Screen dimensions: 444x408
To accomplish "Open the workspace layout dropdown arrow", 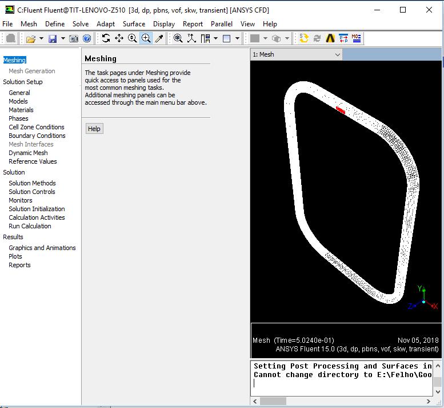I will tap(216, 38).
